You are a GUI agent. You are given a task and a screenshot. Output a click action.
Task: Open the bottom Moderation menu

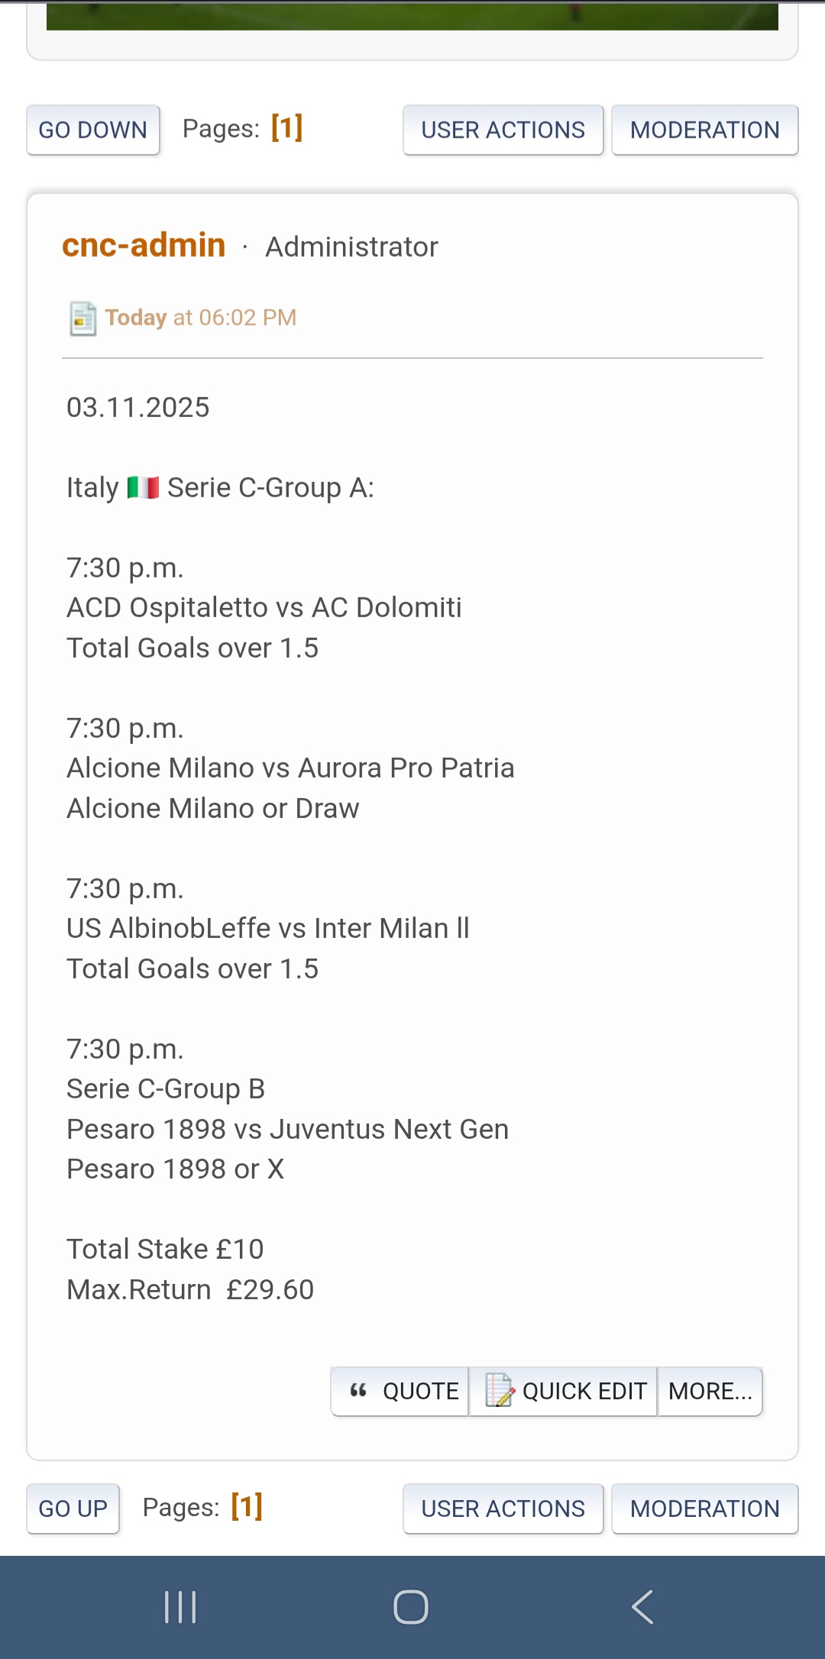(x=704, y=1509)
